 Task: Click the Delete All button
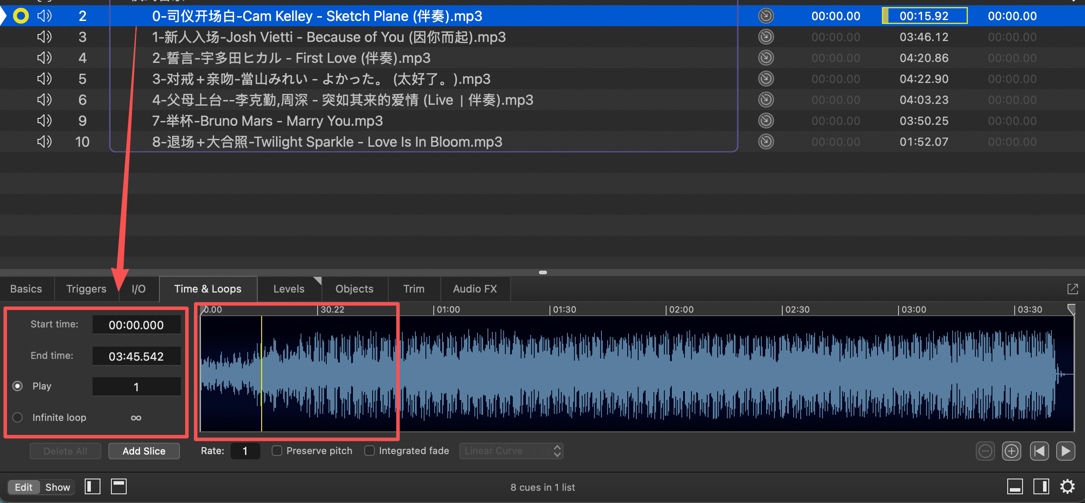point(66,451)
